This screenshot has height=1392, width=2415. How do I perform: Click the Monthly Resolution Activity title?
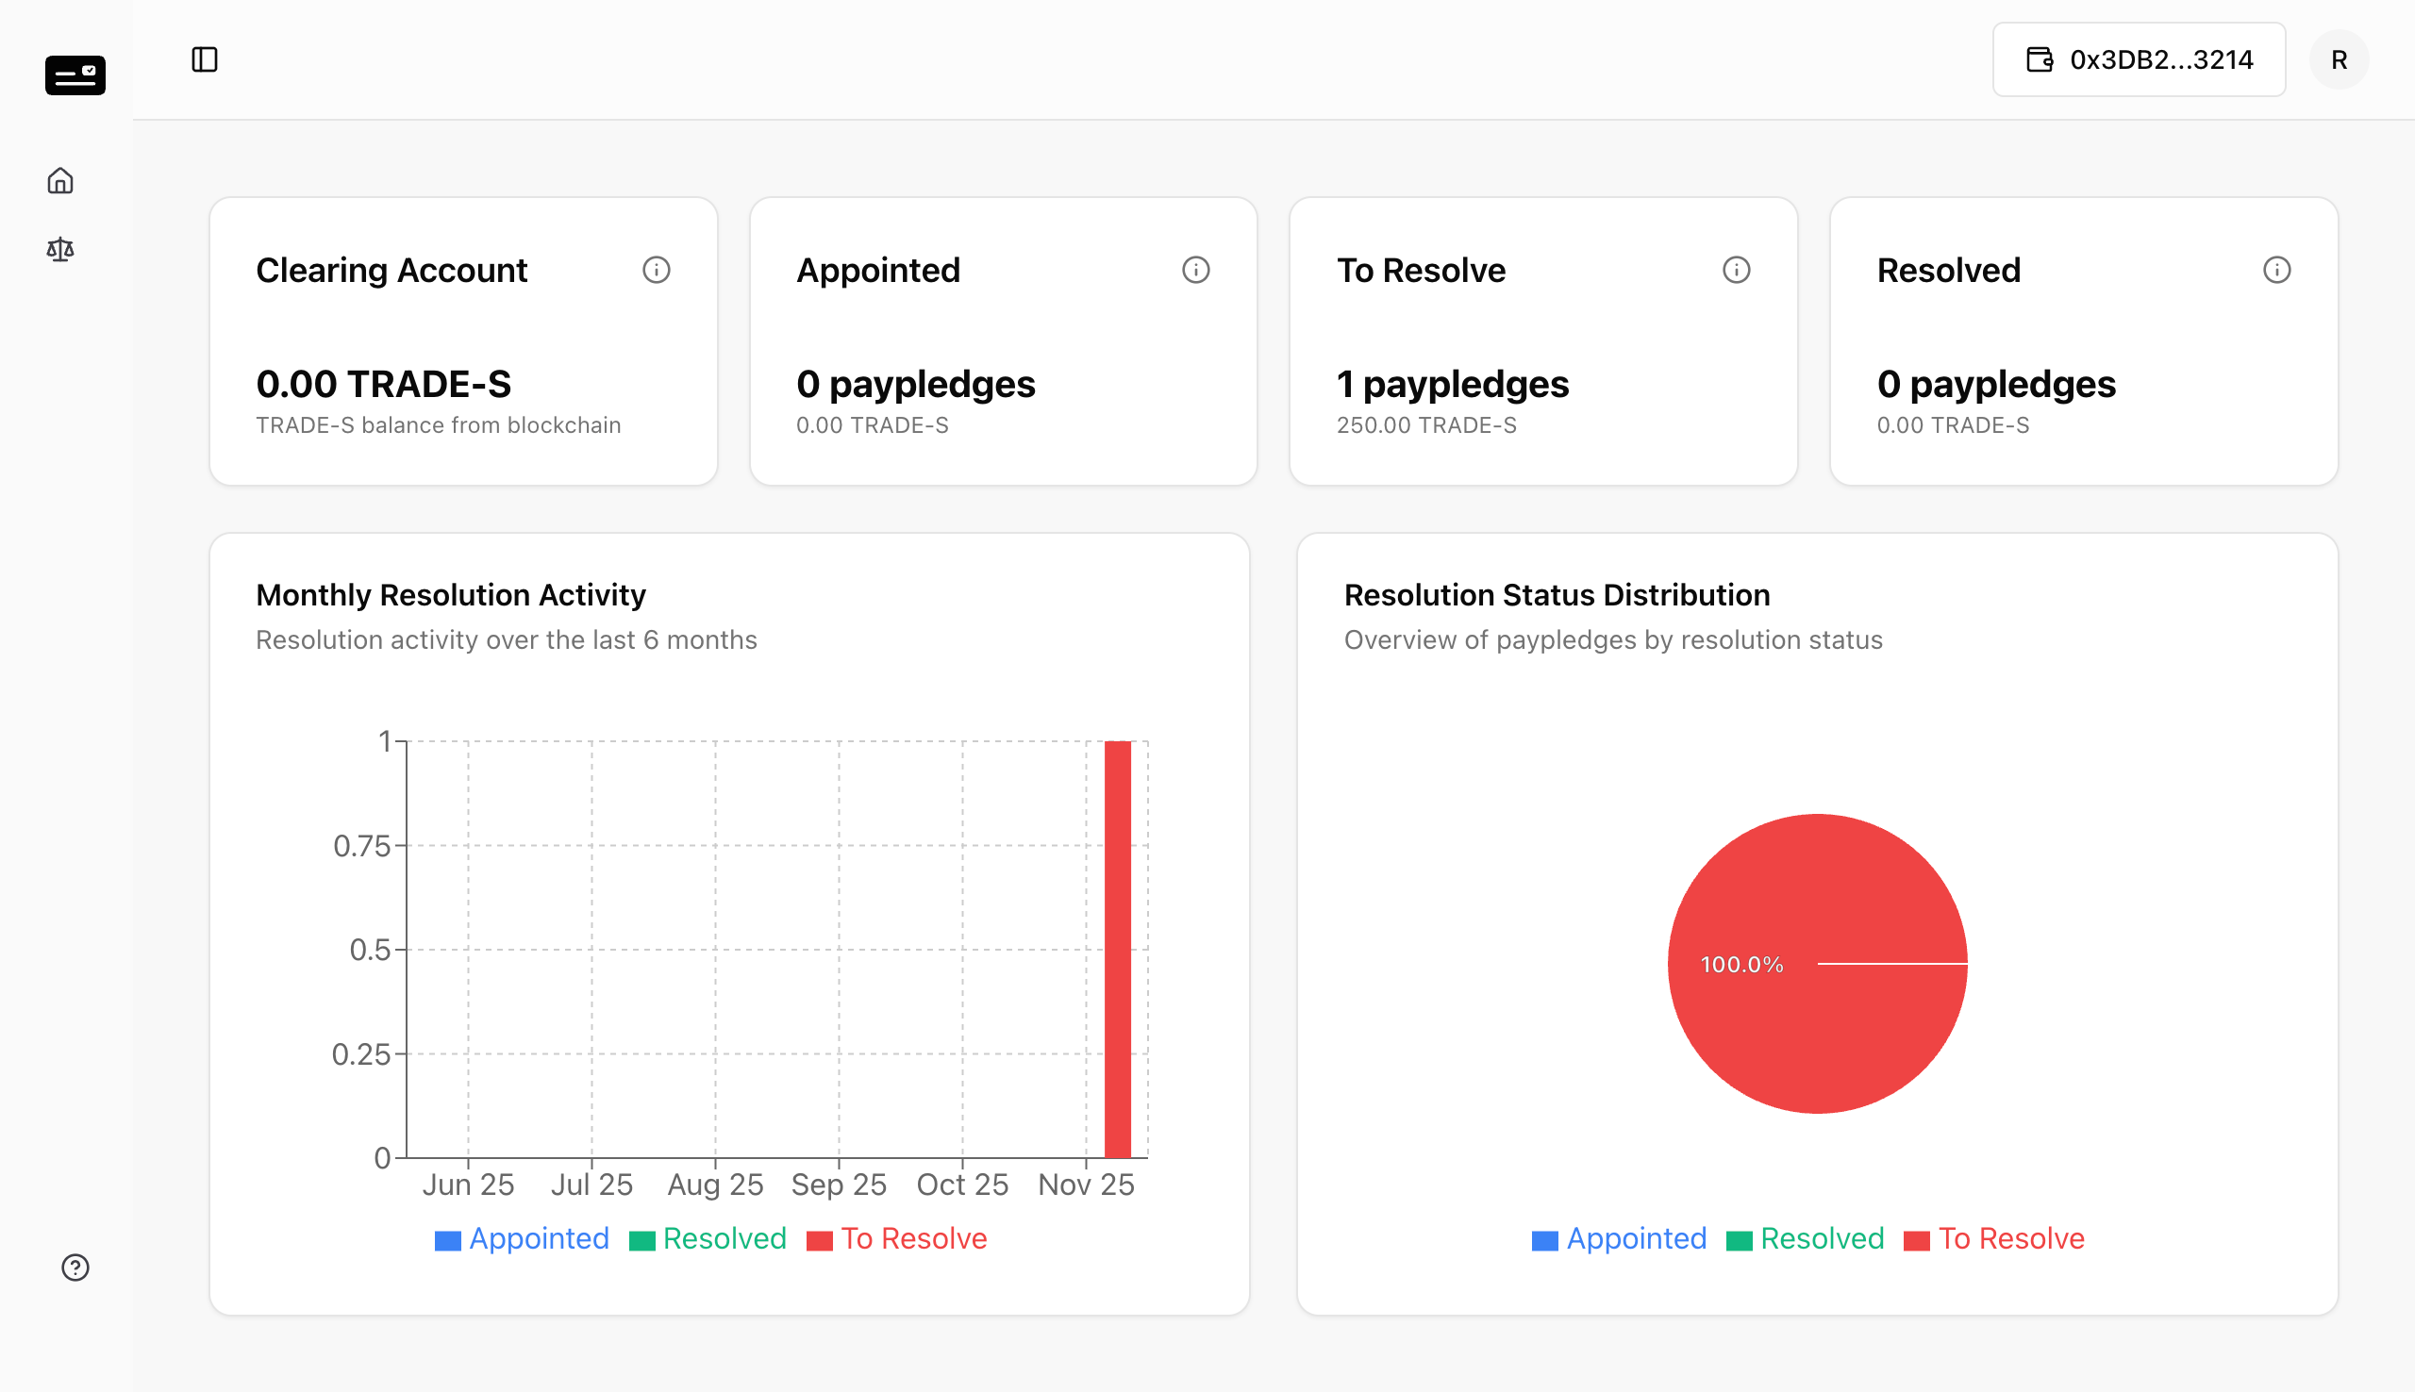pyautogui.click(x=450, y=595)
